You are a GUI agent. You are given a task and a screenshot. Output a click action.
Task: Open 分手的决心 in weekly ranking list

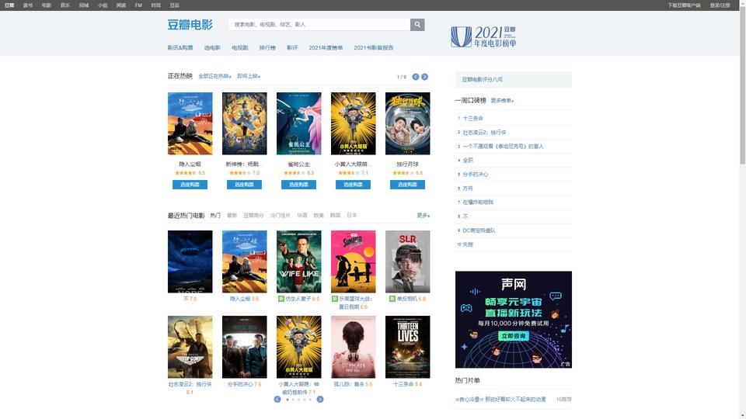(476, 175)
